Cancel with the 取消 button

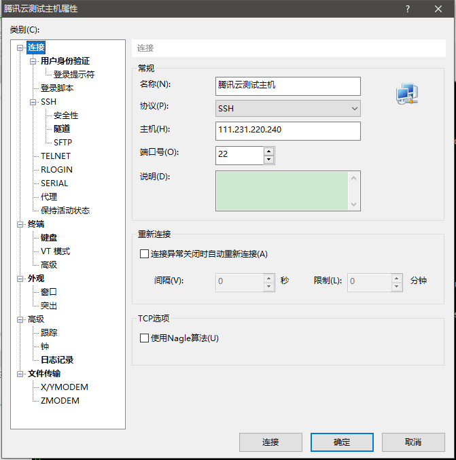413,442
